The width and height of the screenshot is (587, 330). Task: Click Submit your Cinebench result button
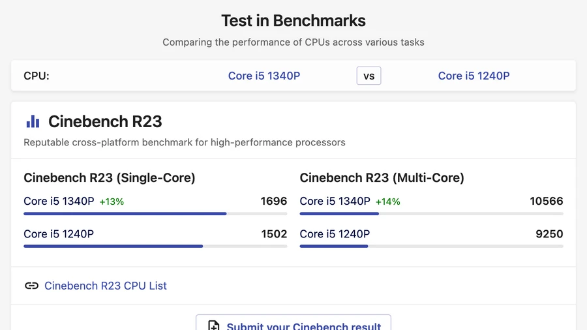click(293, 323)
